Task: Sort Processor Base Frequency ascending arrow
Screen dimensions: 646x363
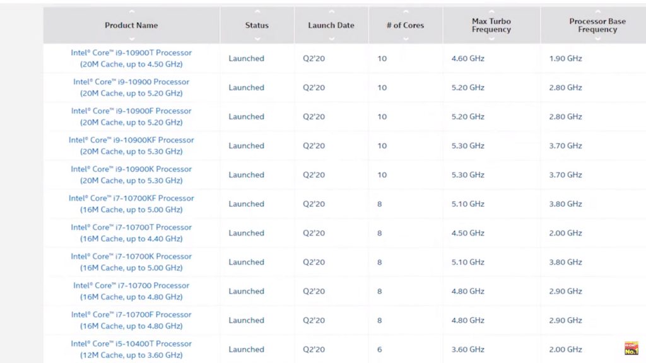Action: (x=597, y=11)
